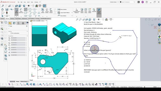Open PropertyManager tab in left panel

pyautogui.click(x=14, y=23)
